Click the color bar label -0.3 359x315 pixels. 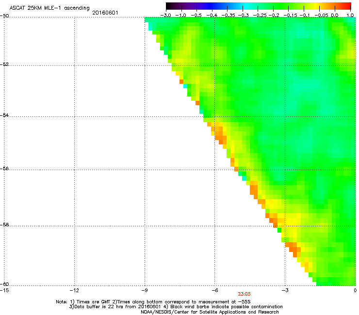point(244,16)
